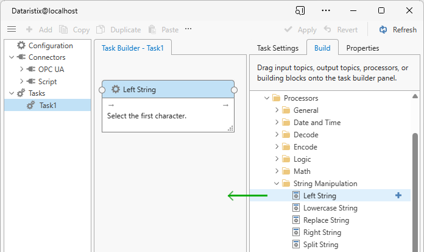Screen dimensions: 424x252
Task: Expand the Logic folder chevron
Action: coord(277,159)
